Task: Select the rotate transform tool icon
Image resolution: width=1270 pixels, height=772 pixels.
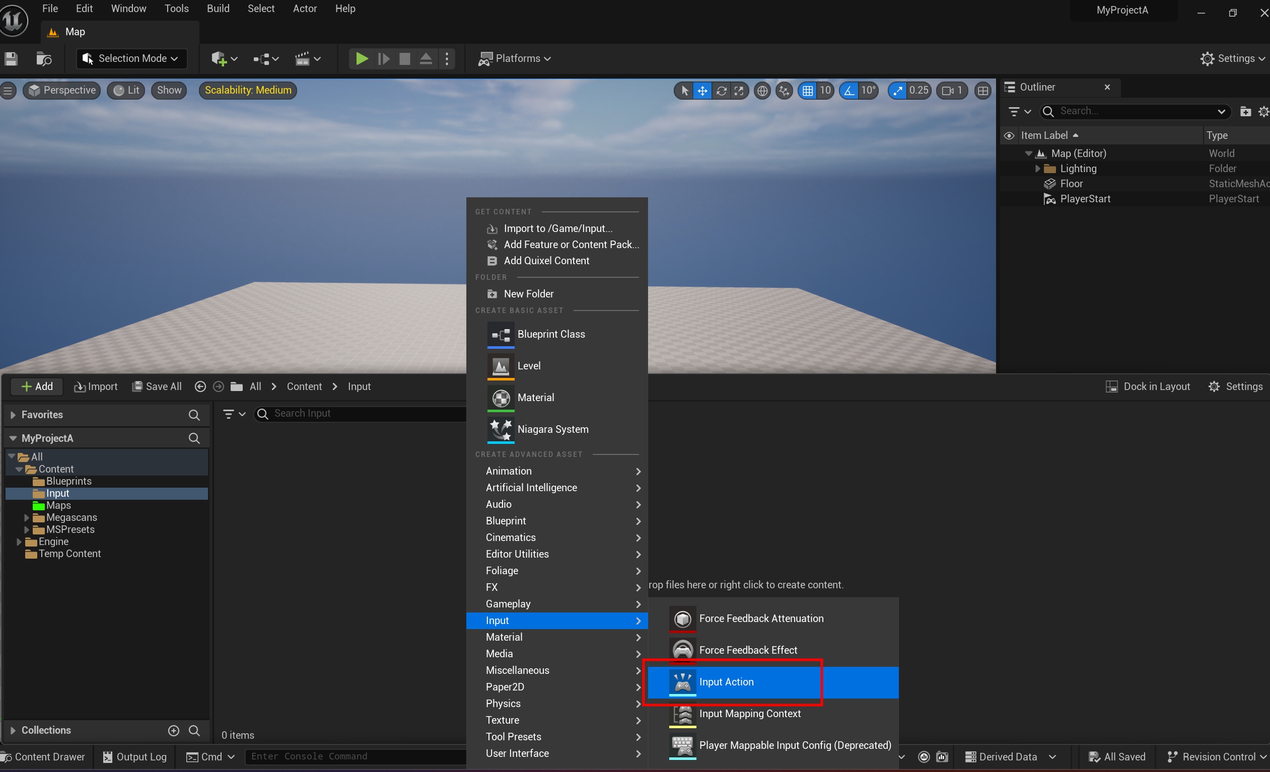Action: pos(721,91)
